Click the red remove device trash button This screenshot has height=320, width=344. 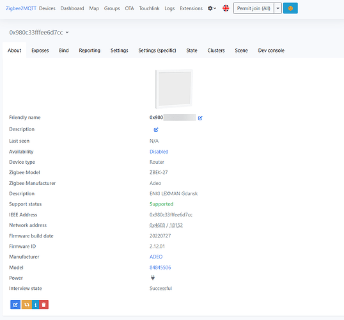(x=44, y=305)
